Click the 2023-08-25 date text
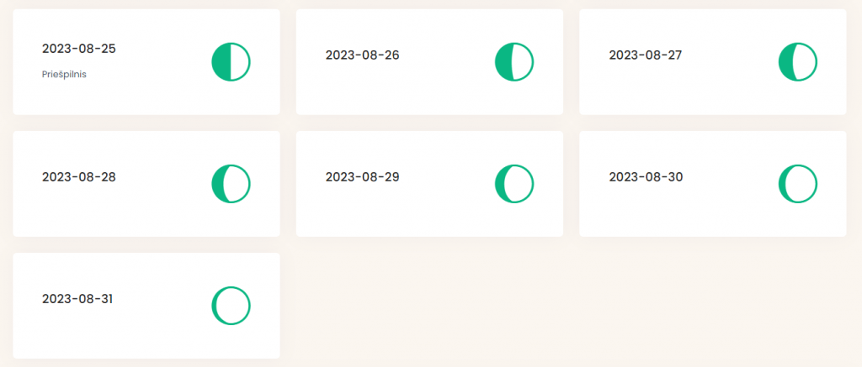The height and width of the screenshot is (367, 862). click(79, 48)
